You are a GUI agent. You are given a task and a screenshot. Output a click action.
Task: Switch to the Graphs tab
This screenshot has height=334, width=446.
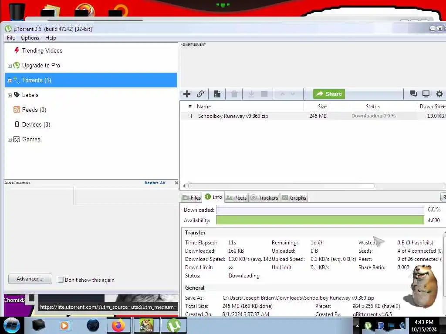click(294, 198)
